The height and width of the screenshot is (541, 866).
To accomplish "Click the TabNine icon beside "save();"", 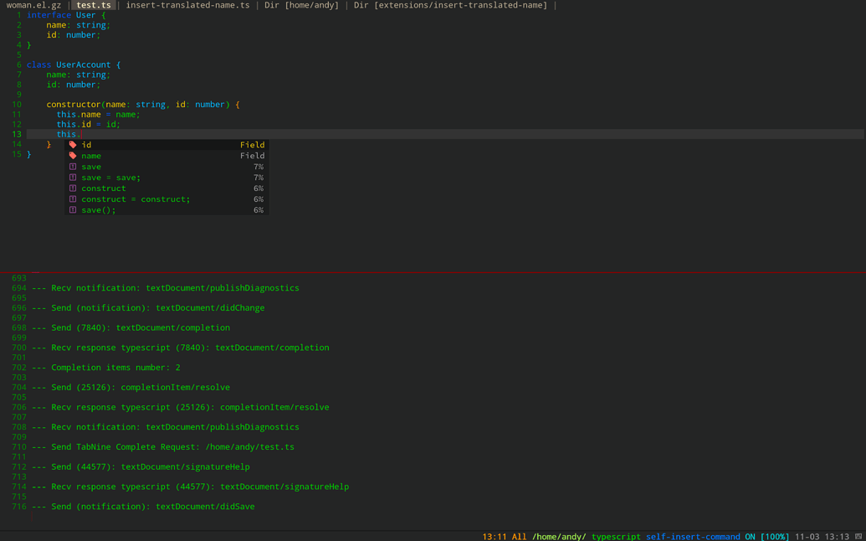I will click(73, 210).
